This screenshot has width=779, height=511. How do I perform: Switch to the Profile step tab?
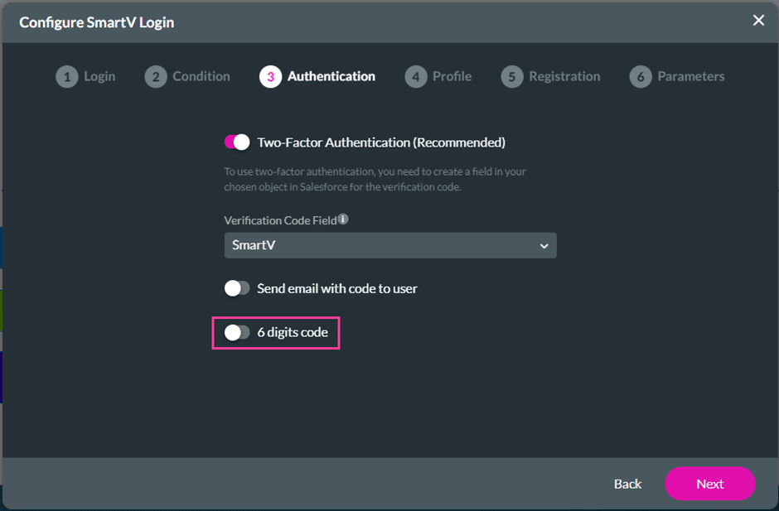click(452, 76)
